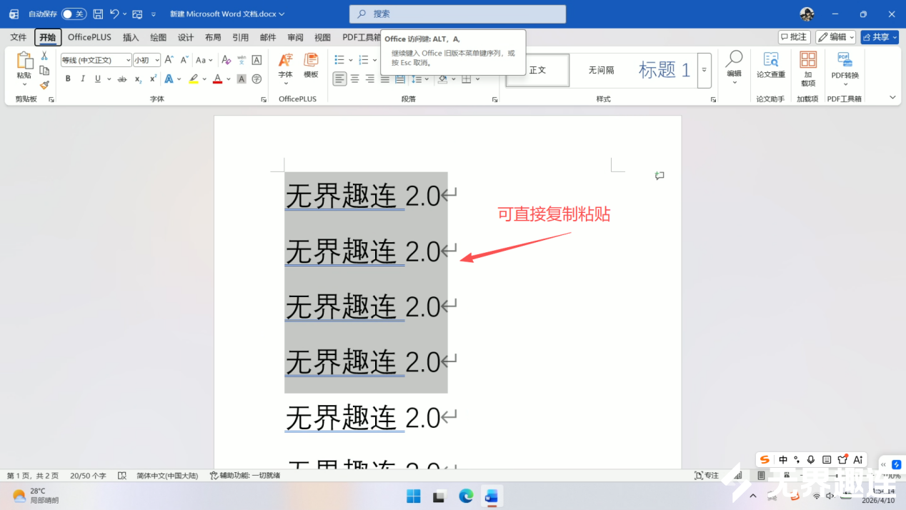Click the 共享 share button
The height and width of the screenshot is (510, 906).
[x=879, y=37]
